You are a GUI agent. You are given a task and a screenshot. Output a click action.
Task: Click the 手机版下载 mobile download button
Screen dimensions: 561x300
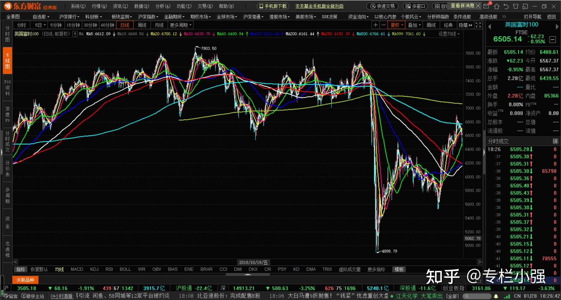click(x=273, y=6)
